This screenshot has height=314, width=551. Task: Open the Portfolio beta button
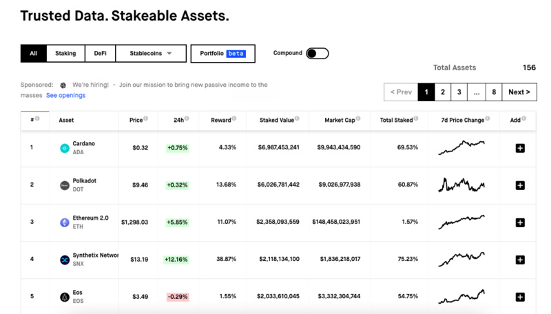222,53
